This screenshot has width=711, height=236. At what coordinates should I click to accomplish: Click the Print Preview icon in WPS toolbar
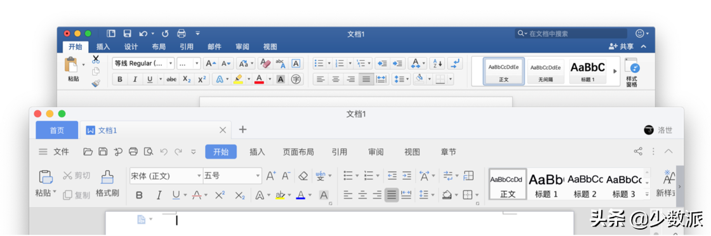[148, 152]
